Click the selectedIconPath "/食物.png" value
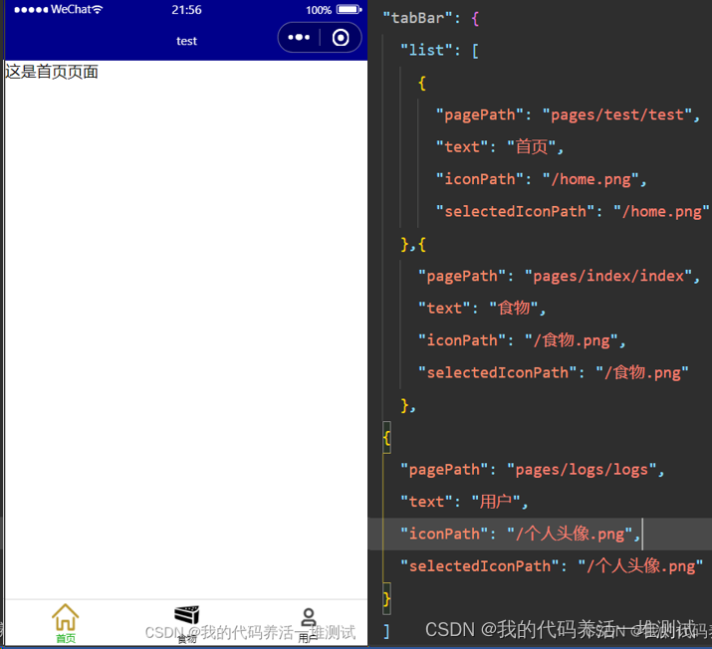The height and width of the screenshot is (649, 712). coord(642,372)
